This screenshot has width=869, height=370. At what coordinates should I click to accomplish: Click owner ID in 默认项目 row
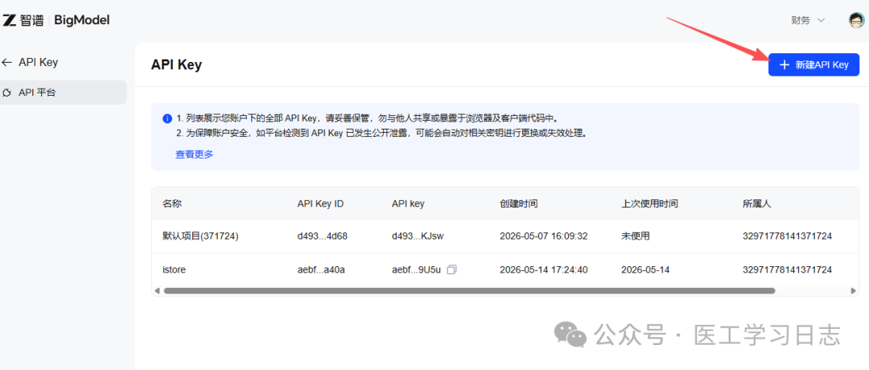click(787, 236)
